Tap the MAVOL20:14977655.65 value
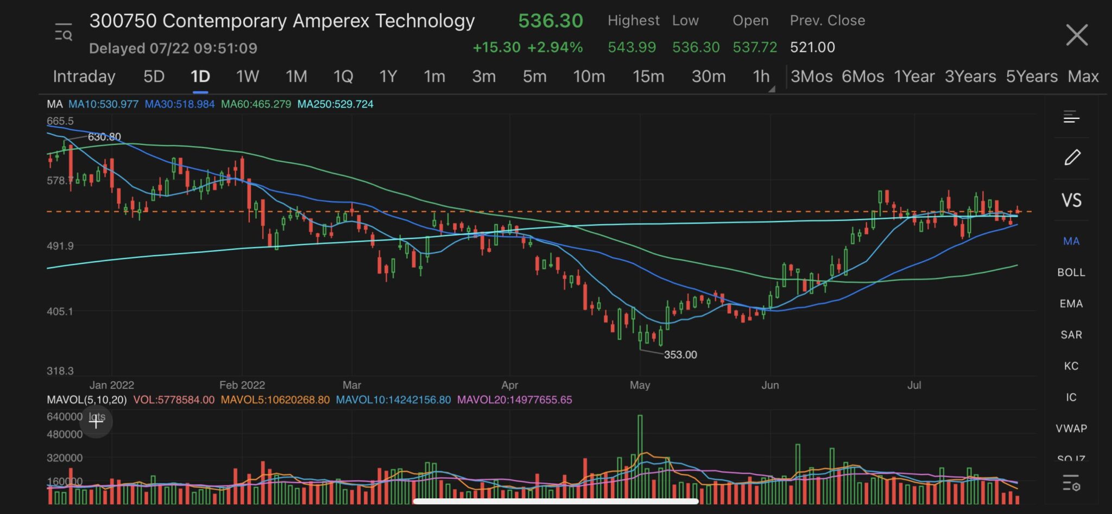This screenshot has width=1112, height=514. (514, 400)
